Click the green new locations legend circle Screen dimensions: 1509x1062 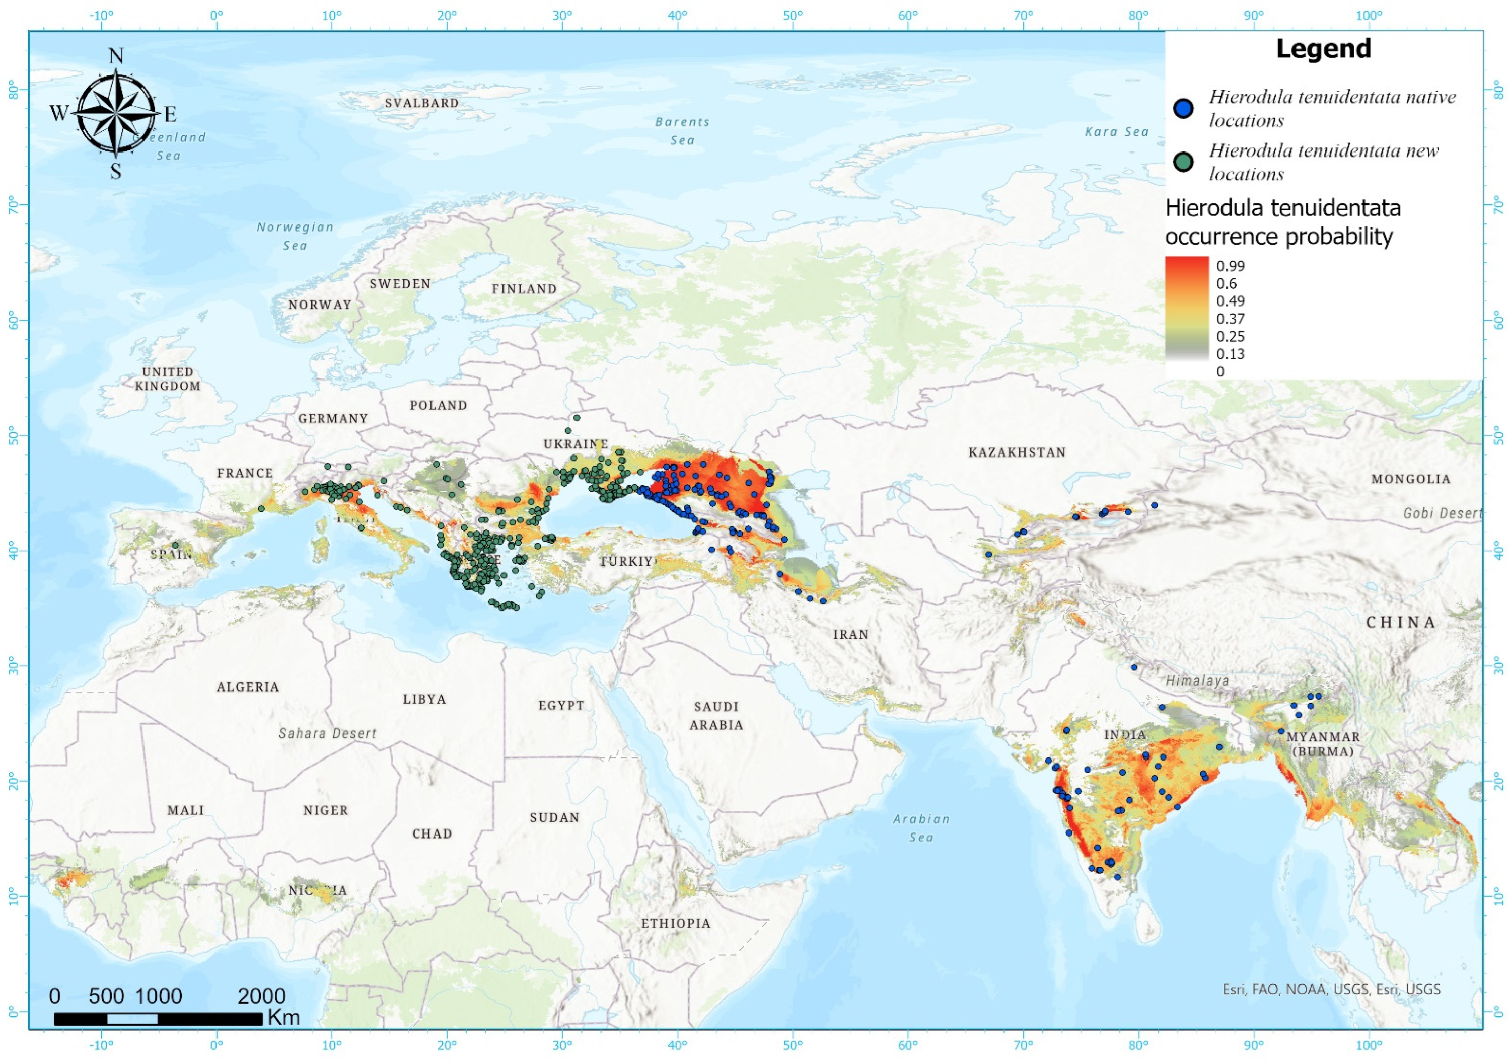pyautogui.click(x=1184, y=162)
